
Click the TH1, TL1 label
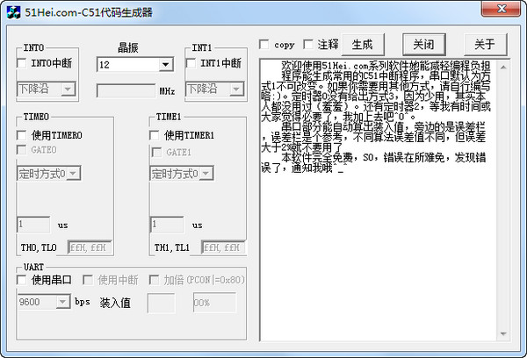[x=172, y=247]
